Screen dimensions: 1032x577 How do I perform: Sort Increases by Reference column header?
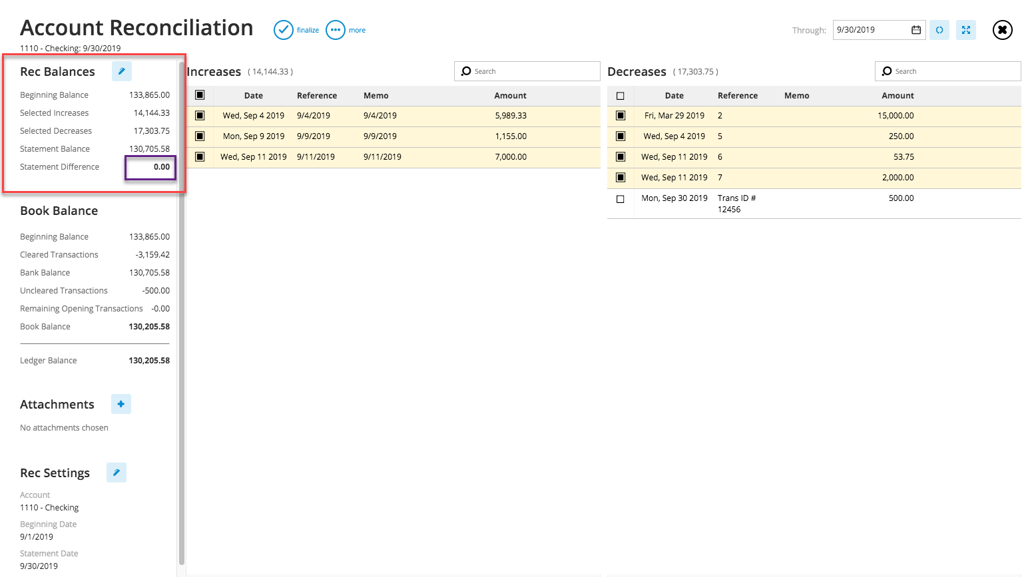pos(317,96)
